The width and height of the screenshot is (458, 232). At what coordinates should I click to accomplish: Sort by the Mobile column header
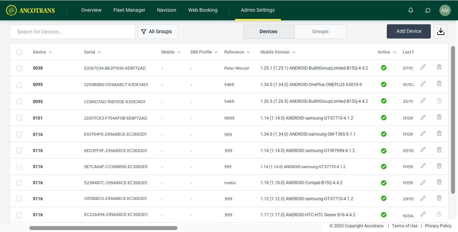click(171, 52)
